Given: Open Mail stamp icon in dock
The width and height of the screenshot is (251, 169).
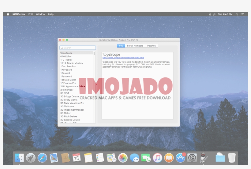Looking at the screenshot, I should (54, 158).
